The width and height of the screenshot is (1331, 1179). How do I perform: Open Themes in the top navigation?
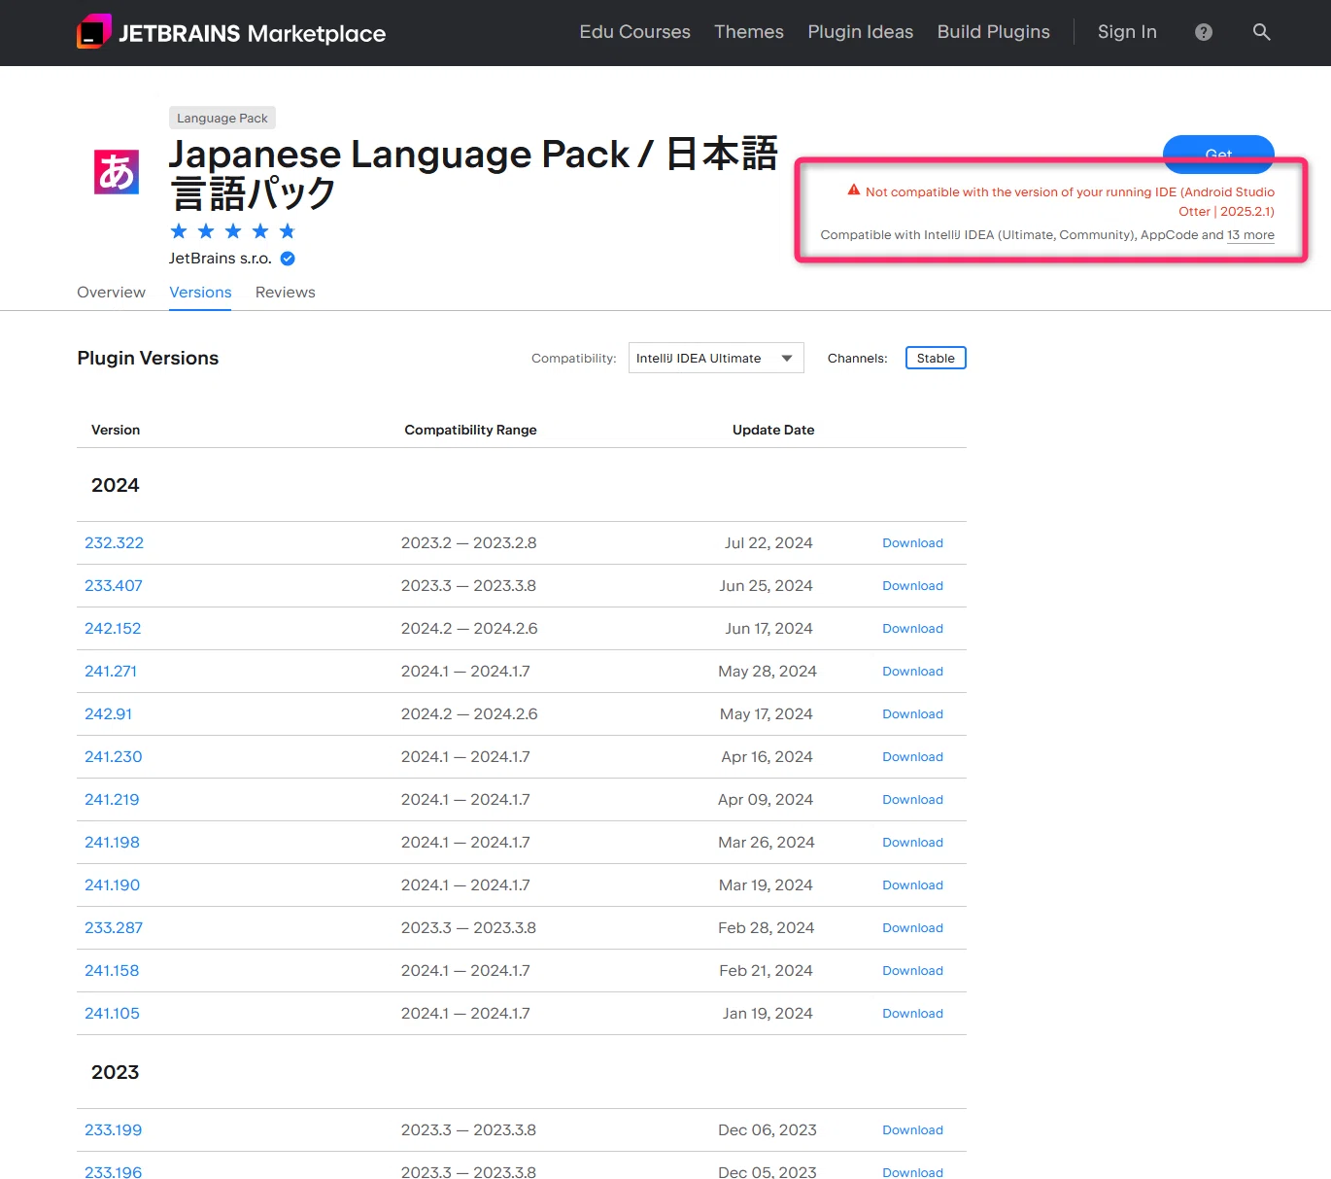point(749,32)
